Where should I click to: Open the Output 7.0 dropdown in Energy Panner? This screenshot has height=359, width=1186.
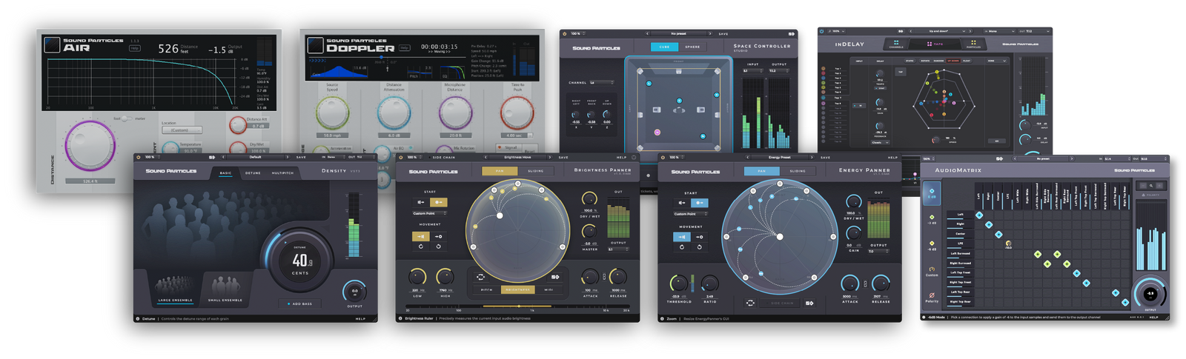(878, 251)
